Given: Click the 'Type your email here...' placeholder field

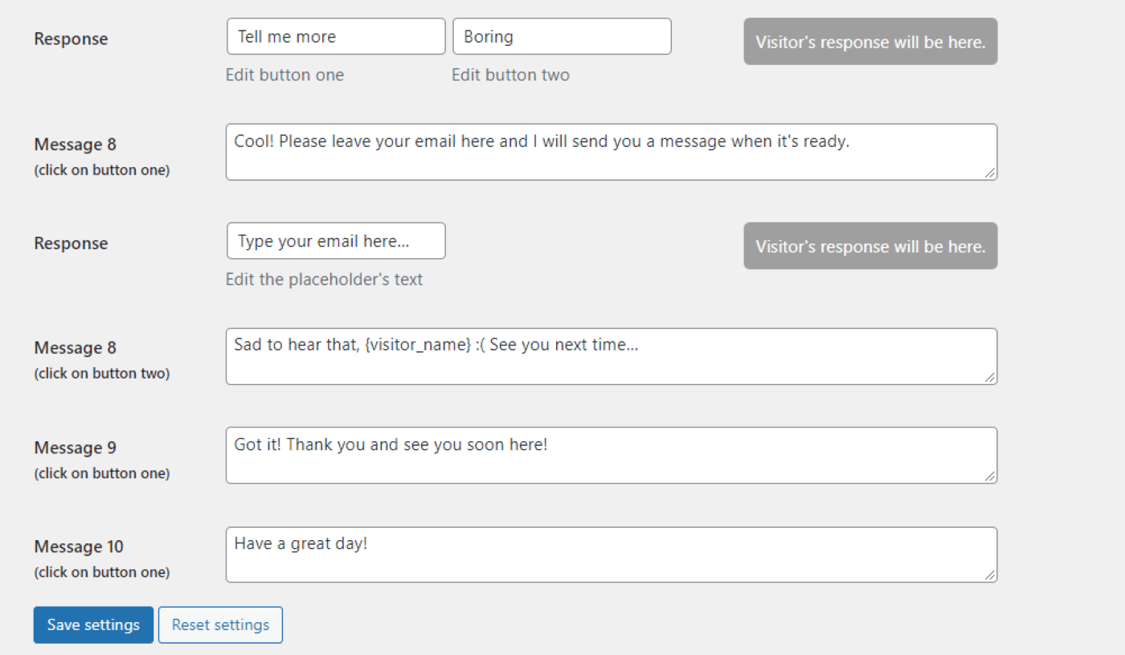Looking at the screenshot, I should pyautogui.click(x=335, y=241).
